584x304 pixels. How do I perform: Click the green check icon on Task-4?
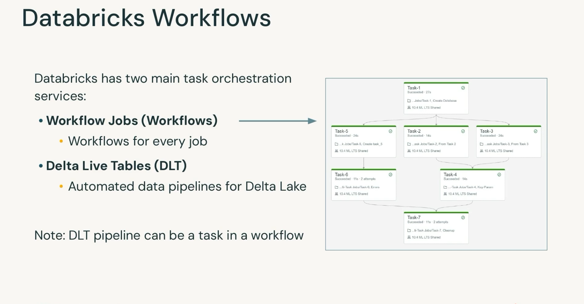pyautogui.click(x=499, y=175)
